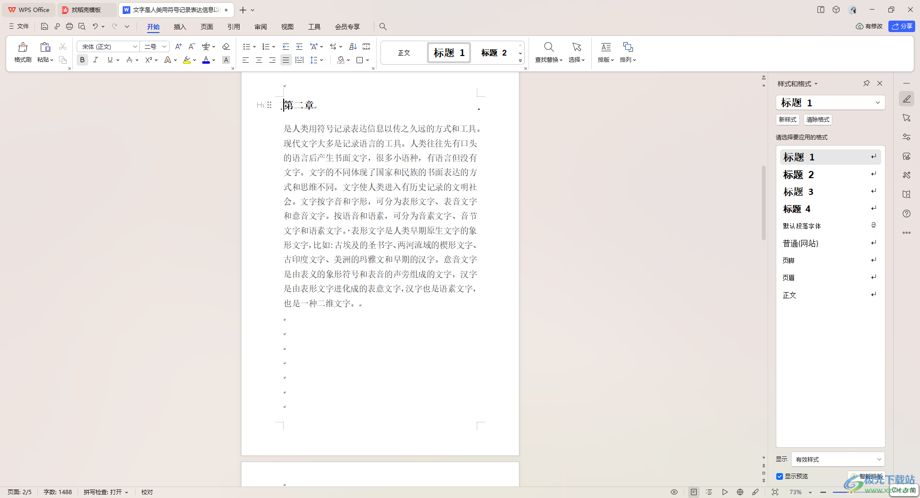Image resolution: width=920 pixels, height=498 pixels.
Task: Click the Undo arrow icon
Action: point(95,26)
